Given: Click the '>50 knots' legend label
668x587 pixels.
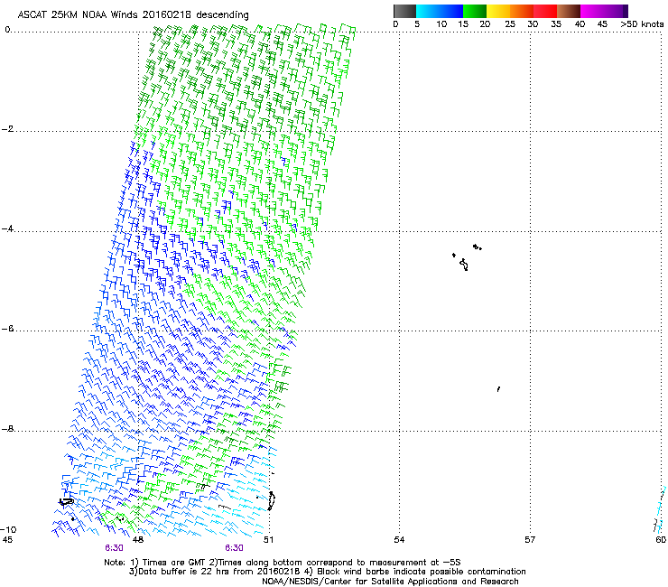Looking at the screenshot, I should (642, 24).
